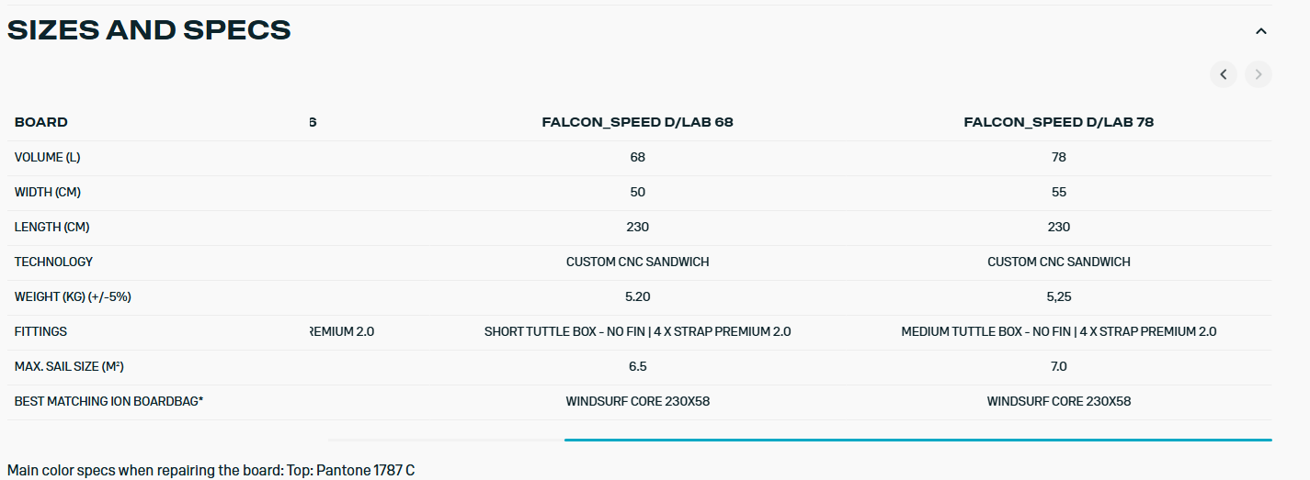Viewport: 1310px width, 480px height.
Task: Click the TECHNOLOGY row label
Action: (53, 262)
